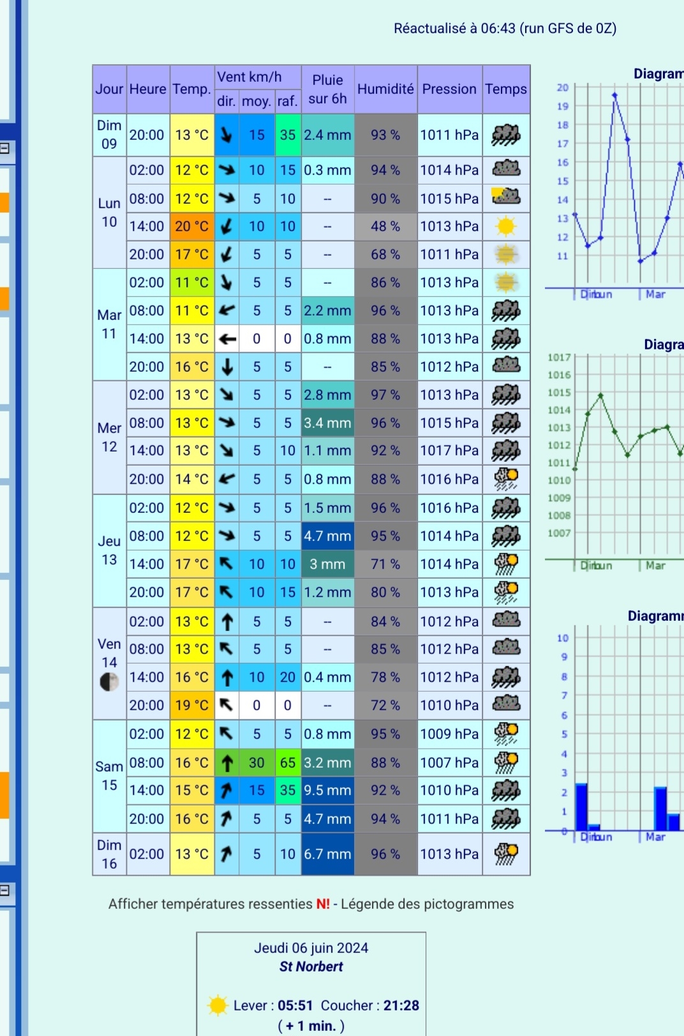Click the wind direction arrow for Mar 11 14:00
Viewport: 684px width, 1036px height.
click(x=227, y=339)
